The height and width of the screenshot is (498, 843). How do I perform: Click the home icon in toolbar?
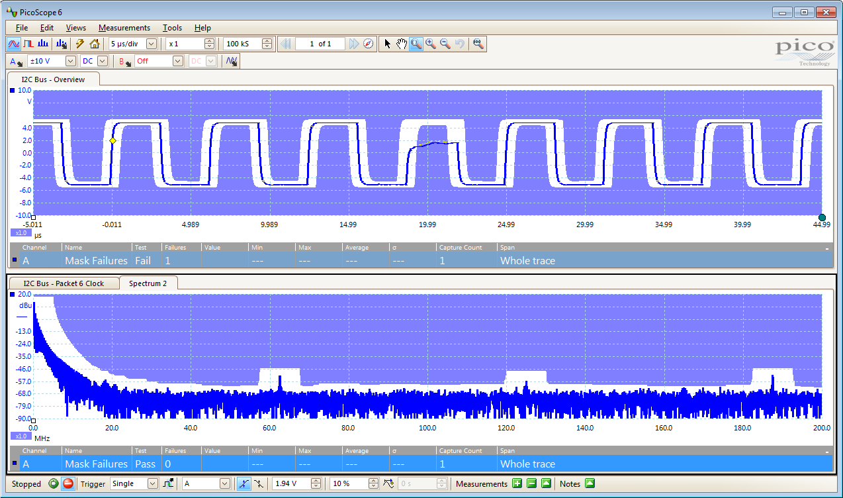(95, 44)
